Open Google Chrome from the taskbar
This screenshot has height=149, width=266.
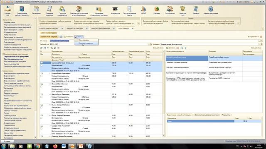pos(38,146)
